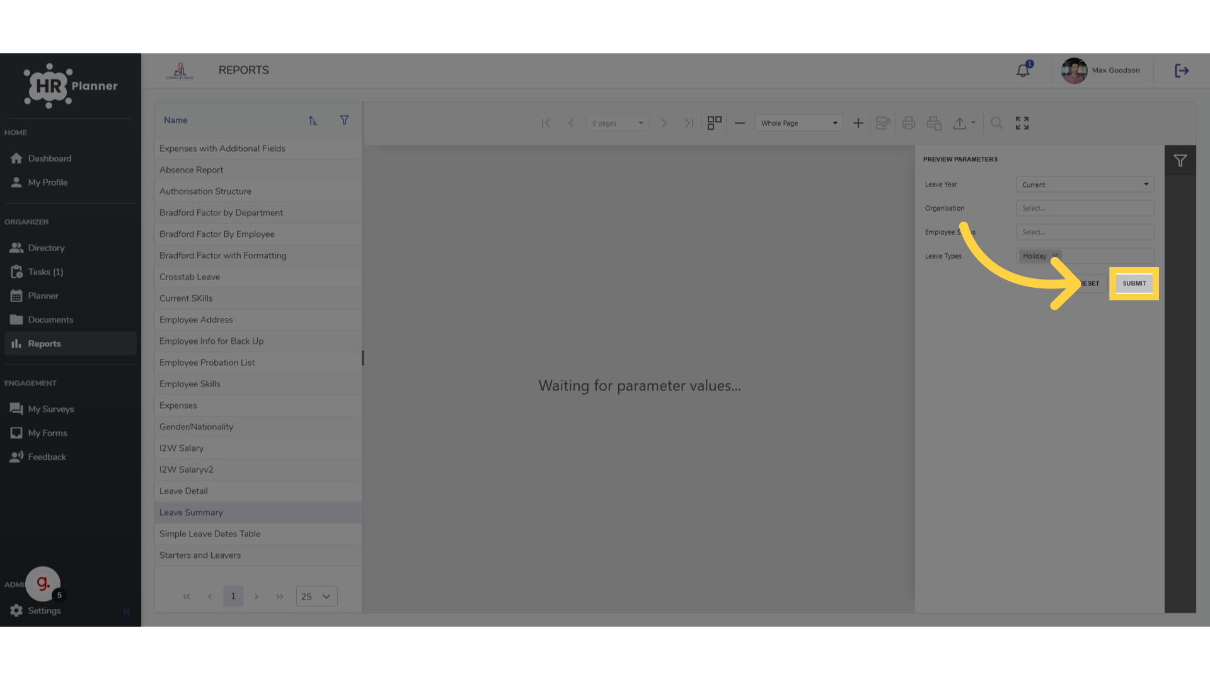1210x680 pixels.
Task: Collapse the sidebar menu
Action: (x=126, y=611)
